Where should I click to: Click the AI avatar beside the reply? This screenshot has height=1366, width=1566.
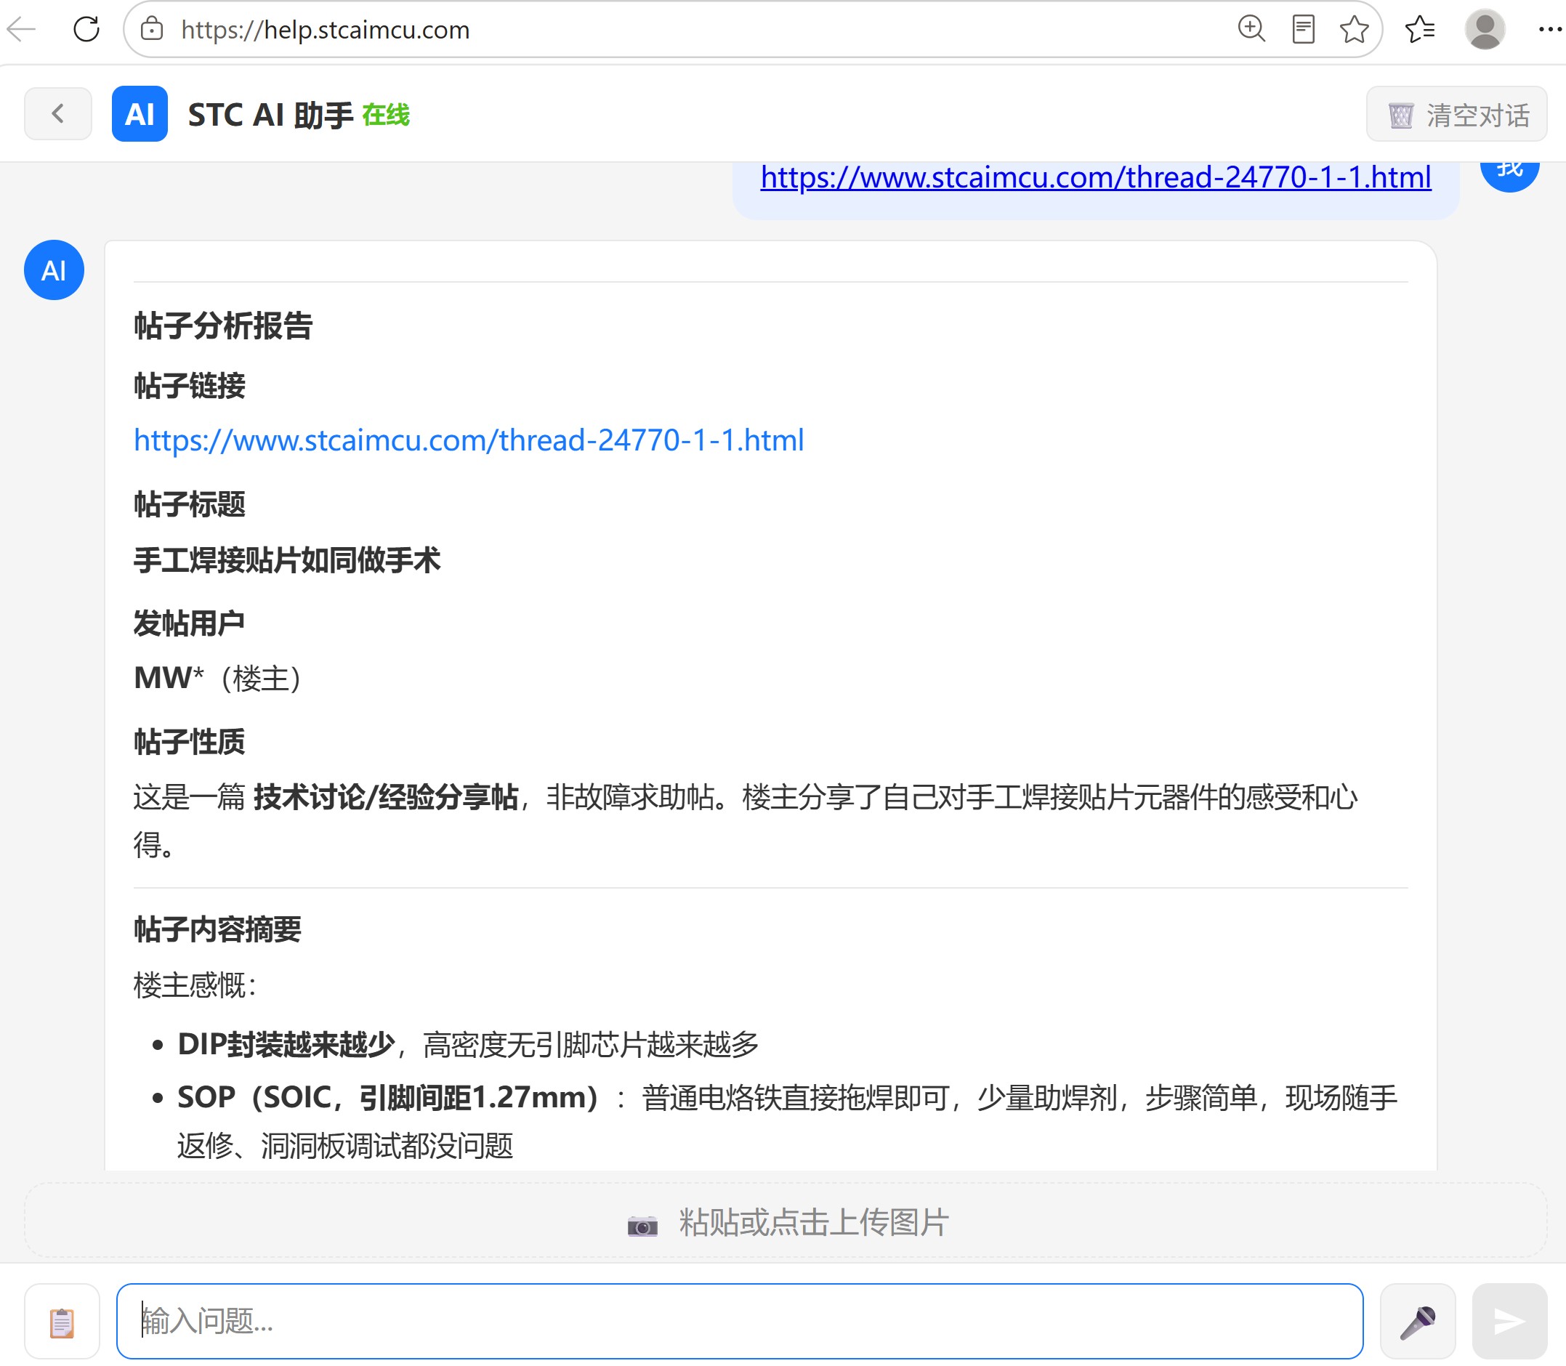coord(54,270)
